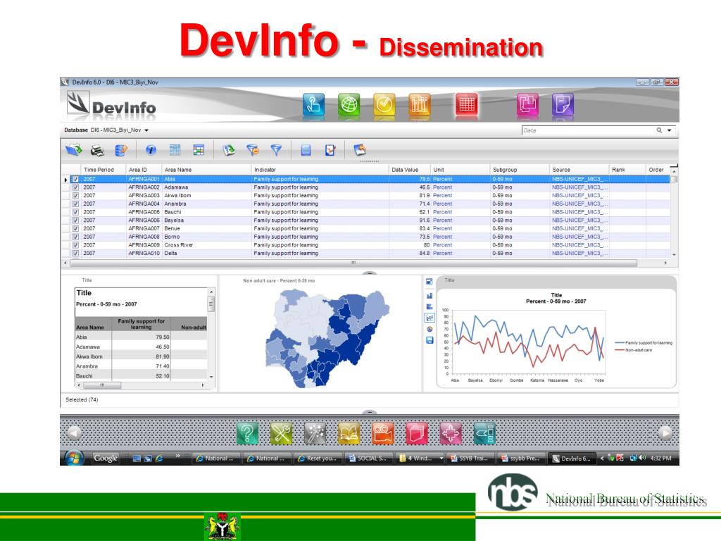Click the printer toolbar icon
Viewport: 721px width, 541px height.
[x=97, y=151]
